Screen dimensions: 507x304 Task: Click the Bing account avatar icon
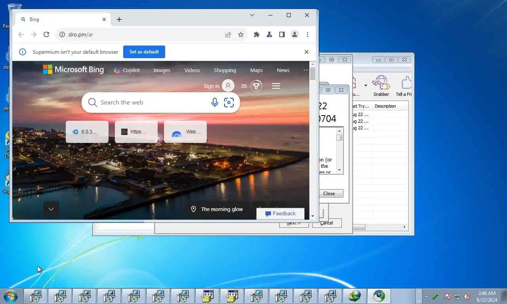pos(228,86)
